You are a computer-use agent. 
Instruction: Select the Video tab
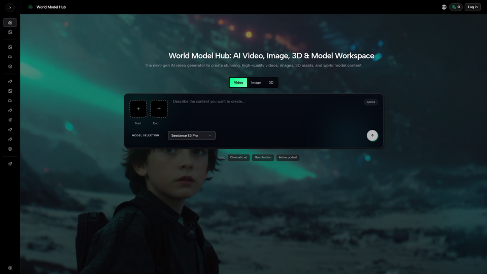[x=238, y=82]
